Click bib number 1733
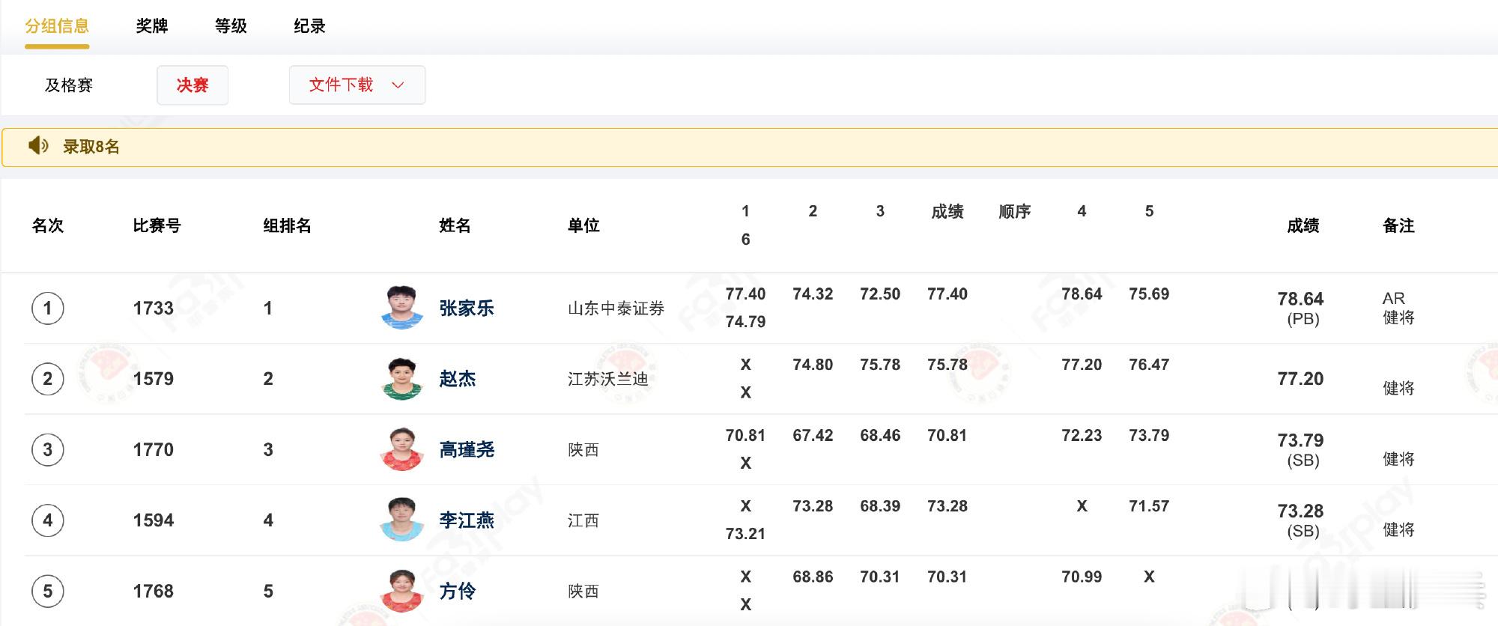This screenshot has width=1498, height=626. click(154, 309)
